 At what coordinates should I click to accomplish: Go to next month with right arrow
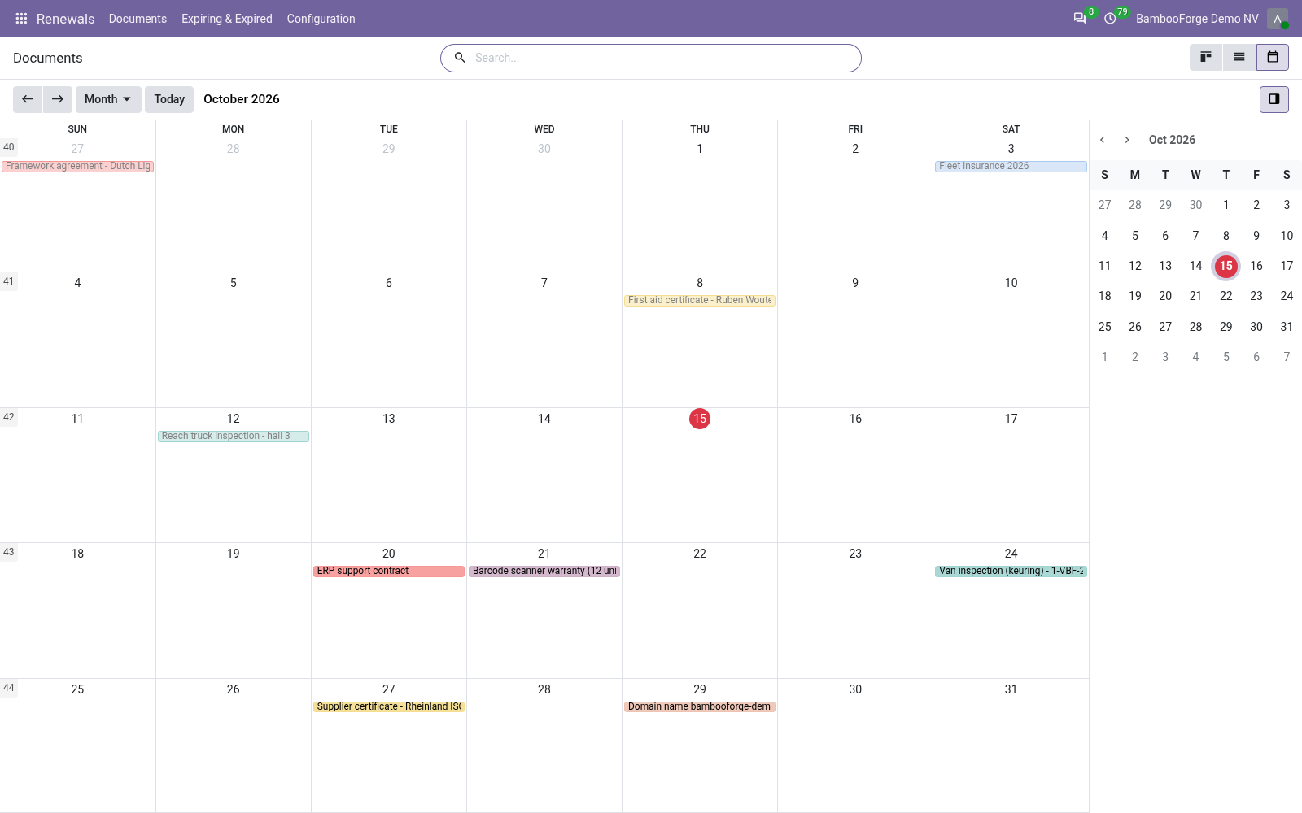pos(58,99)
